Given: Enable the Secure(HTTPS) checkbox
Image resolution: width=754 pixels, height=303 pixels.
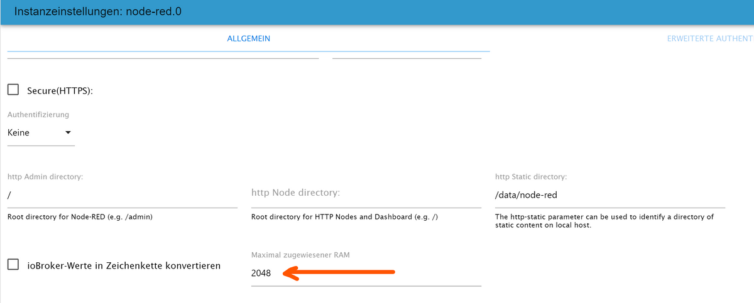Looking at the screenshot, I should 13,90.
